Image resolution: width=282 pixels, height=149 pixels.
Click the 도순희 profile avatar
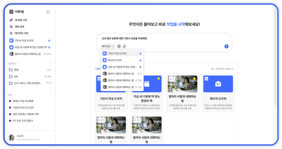pos(12,137)
